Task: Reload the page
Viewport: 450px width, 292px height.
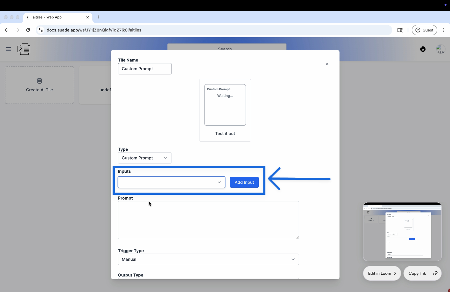Action: (x=28, y=30)
